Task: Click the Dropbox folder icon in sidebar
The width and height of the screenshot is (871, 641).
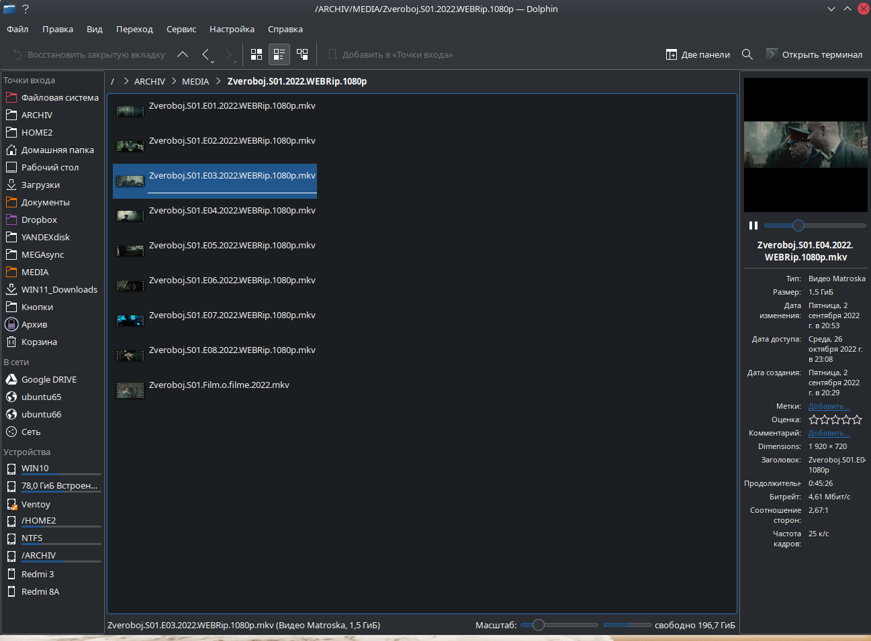Action: tap(11, 219)
